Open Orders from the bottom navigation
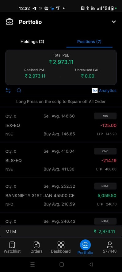Viewport: 122px width, 272px height. tap(36, 247)
